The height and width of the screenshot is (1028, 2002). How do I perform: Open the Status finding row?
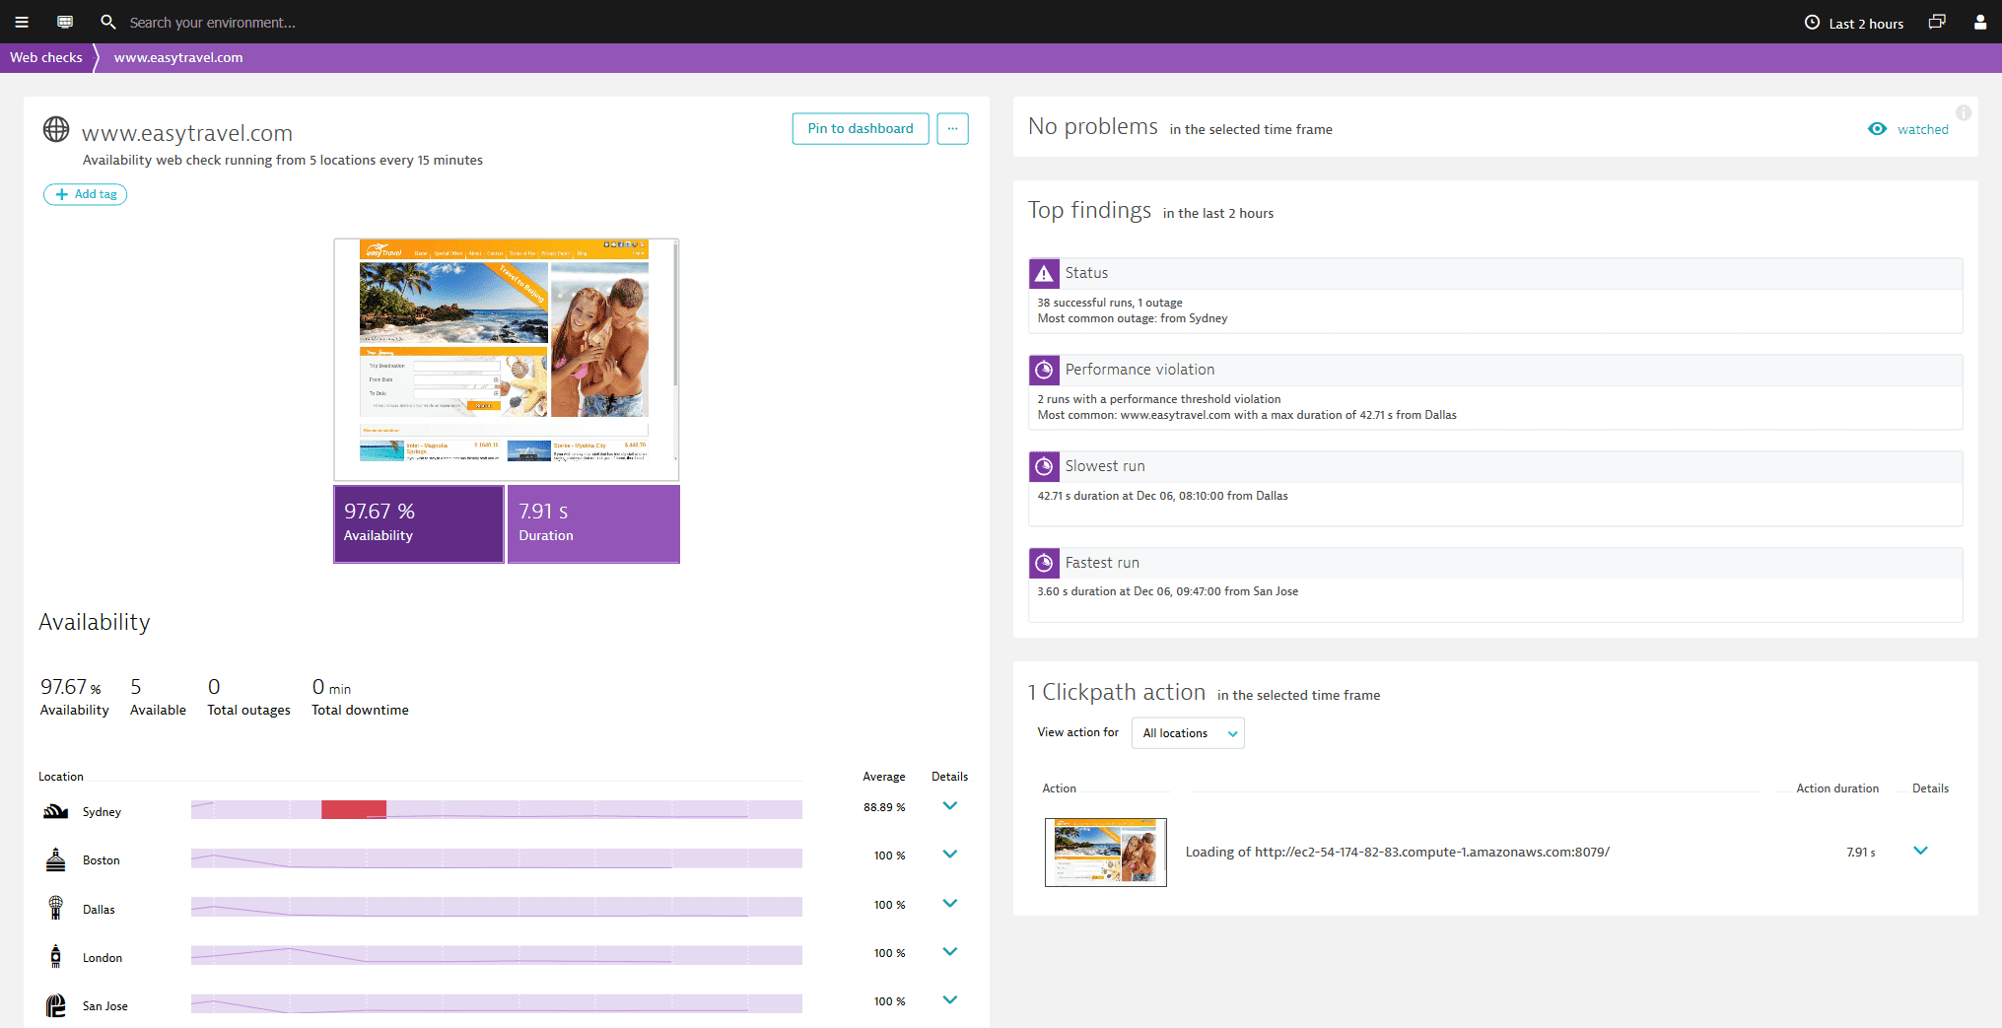(x=1495, y=296)
